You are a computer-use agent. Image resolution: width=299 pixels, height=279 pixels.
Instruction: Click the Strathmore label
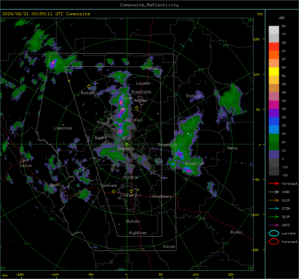click(x=161, y=196)
